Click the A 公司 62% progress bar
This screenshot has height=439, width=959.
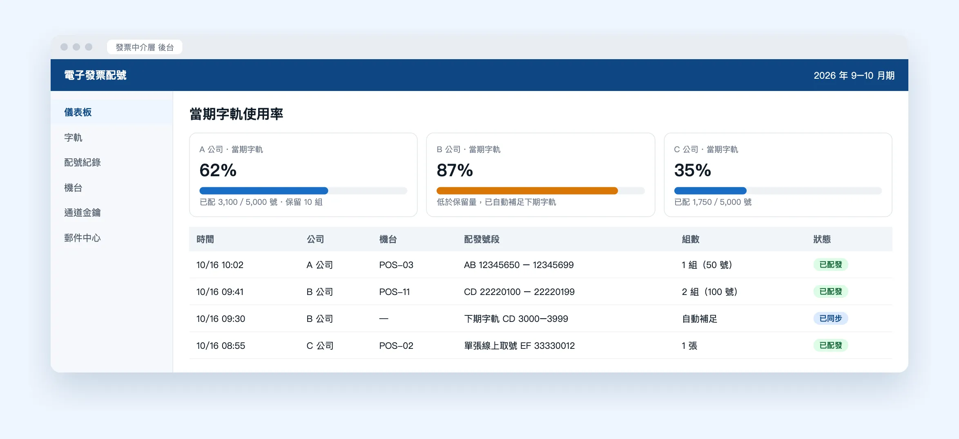point(303,191)
